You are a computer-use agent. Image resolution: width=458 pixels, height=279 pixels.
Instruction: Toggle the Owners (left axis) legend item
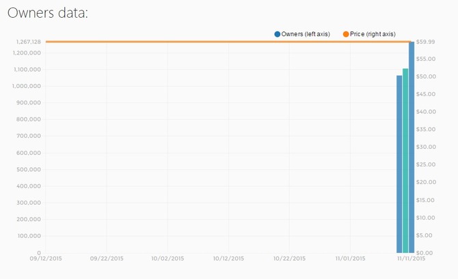tap(302, 34)
